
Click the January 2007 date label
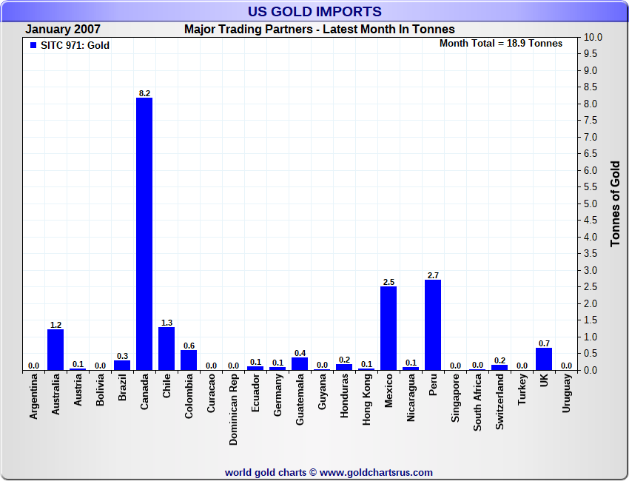click(x=63, y=30)
